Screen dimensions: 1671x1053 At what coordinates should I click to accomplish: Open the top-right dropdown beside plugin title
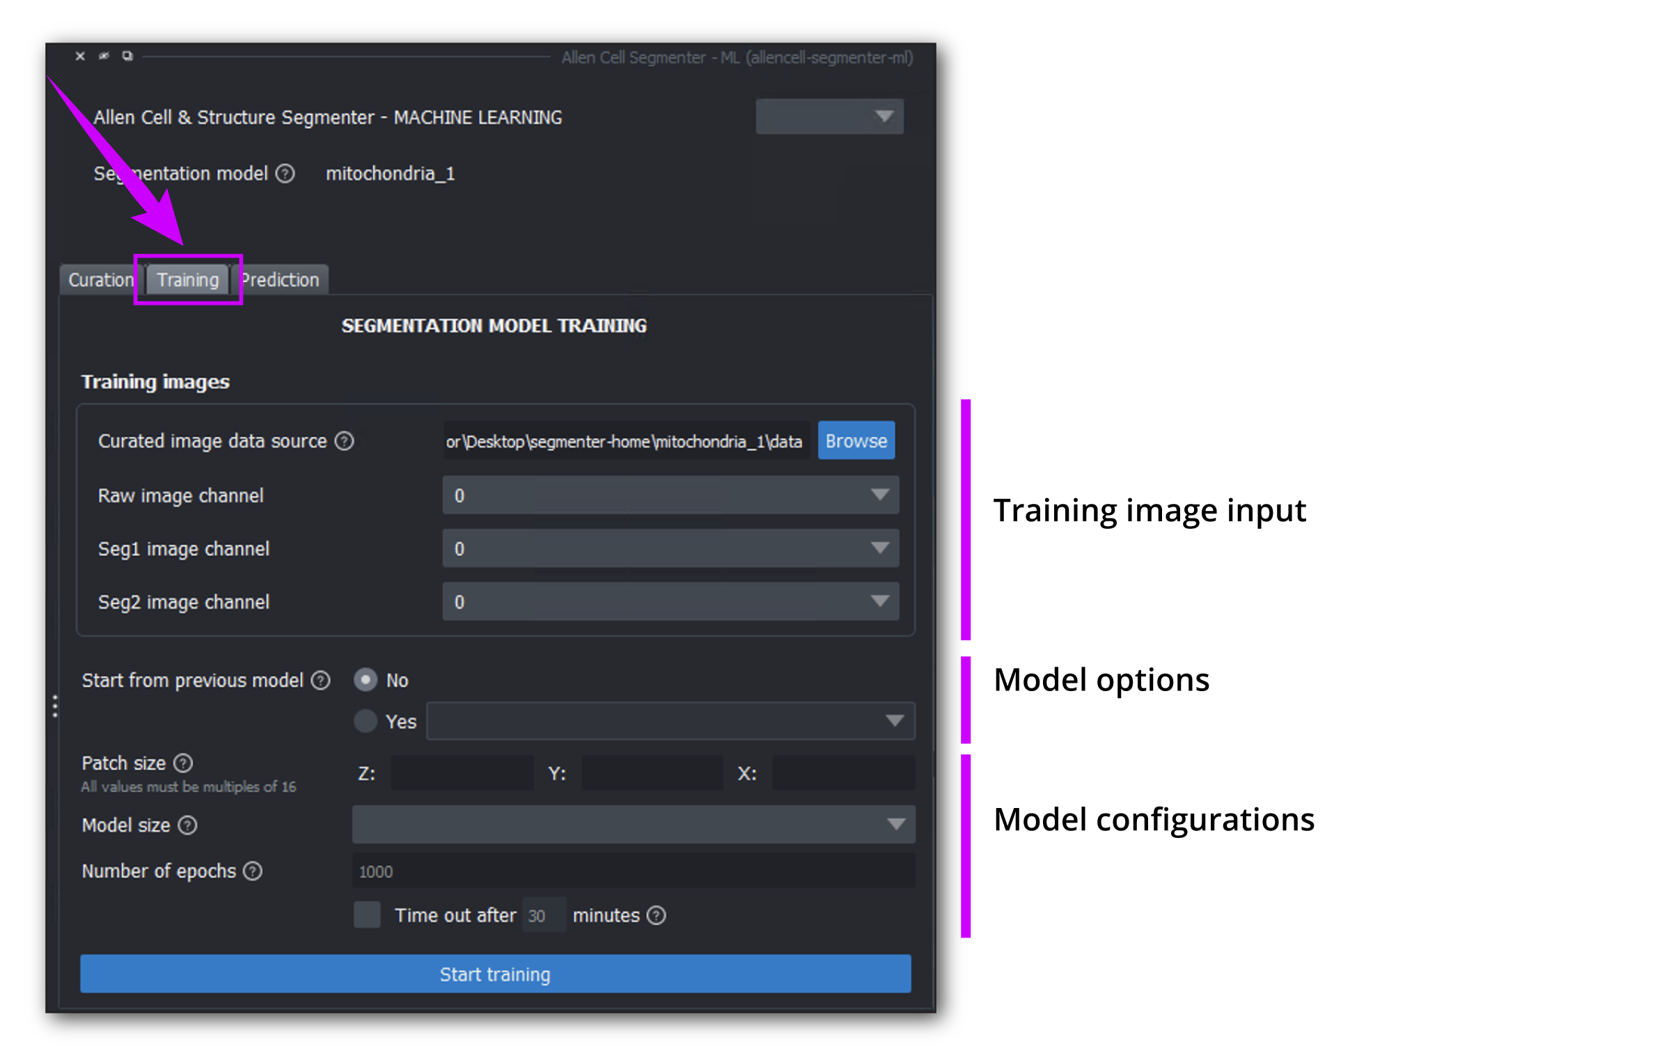click(829, 116)
